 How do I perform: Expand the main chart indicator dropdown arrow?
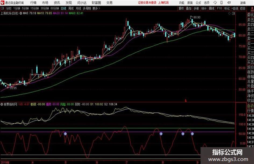[x=21, y=13]
